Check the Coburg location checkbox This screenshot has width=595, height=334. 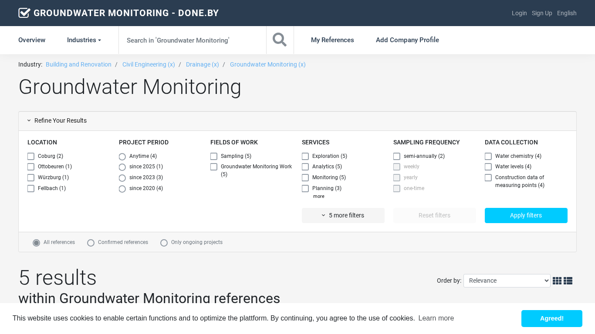pyautogui.click(x=31, y=156)
